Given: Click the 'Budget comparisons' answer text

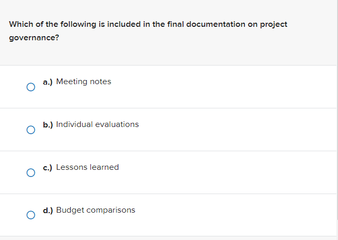Looking at the screenshot, I should coord(96,210).
